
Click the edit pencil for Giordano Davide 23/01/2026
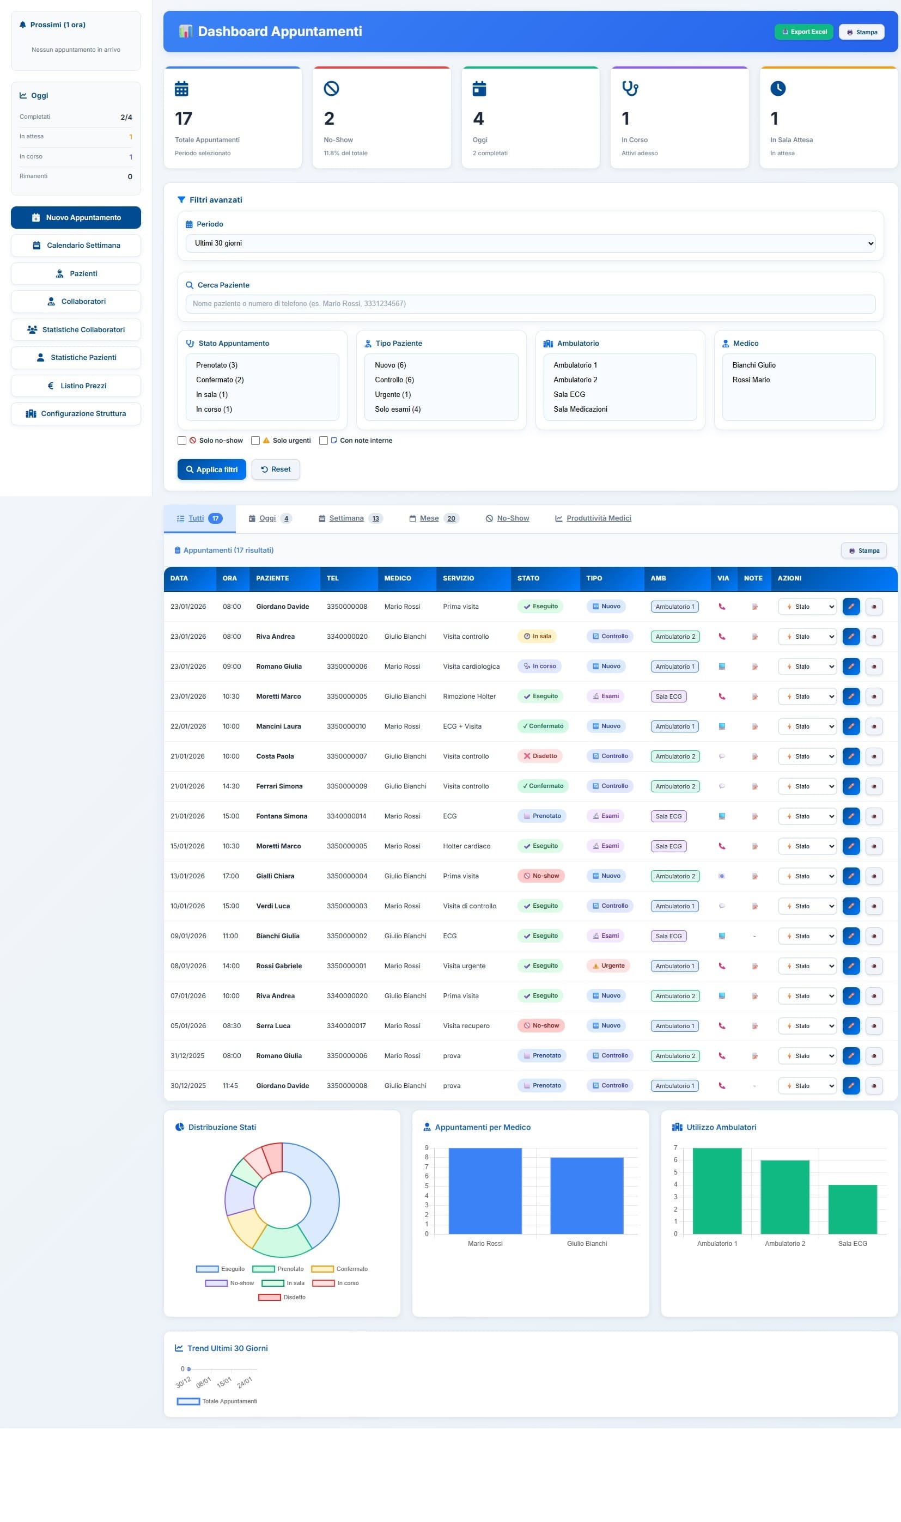(x=850, y=606)
